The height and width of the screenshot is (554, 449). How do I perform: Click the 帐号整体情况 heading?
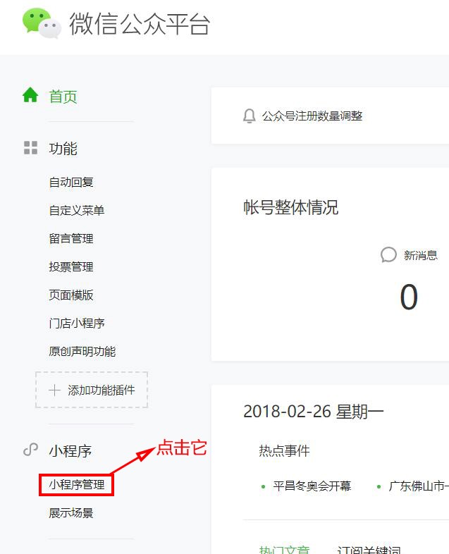click(x=290, y=207)
